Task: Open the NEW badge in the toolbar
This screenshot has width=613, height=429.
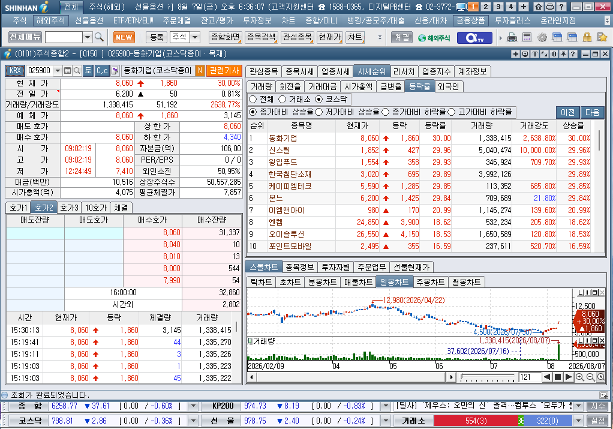Action: tap(124, 37)
